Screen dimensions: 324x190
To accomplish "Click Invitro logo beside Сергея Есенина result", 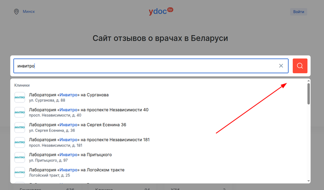I will [x=19, y=127].
